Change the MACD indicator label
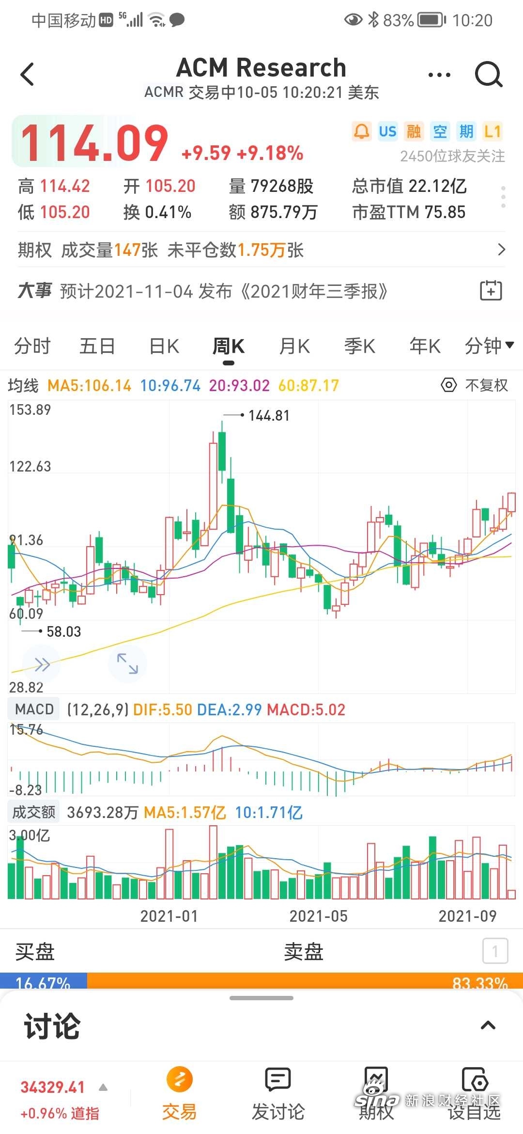 [34, 709]
